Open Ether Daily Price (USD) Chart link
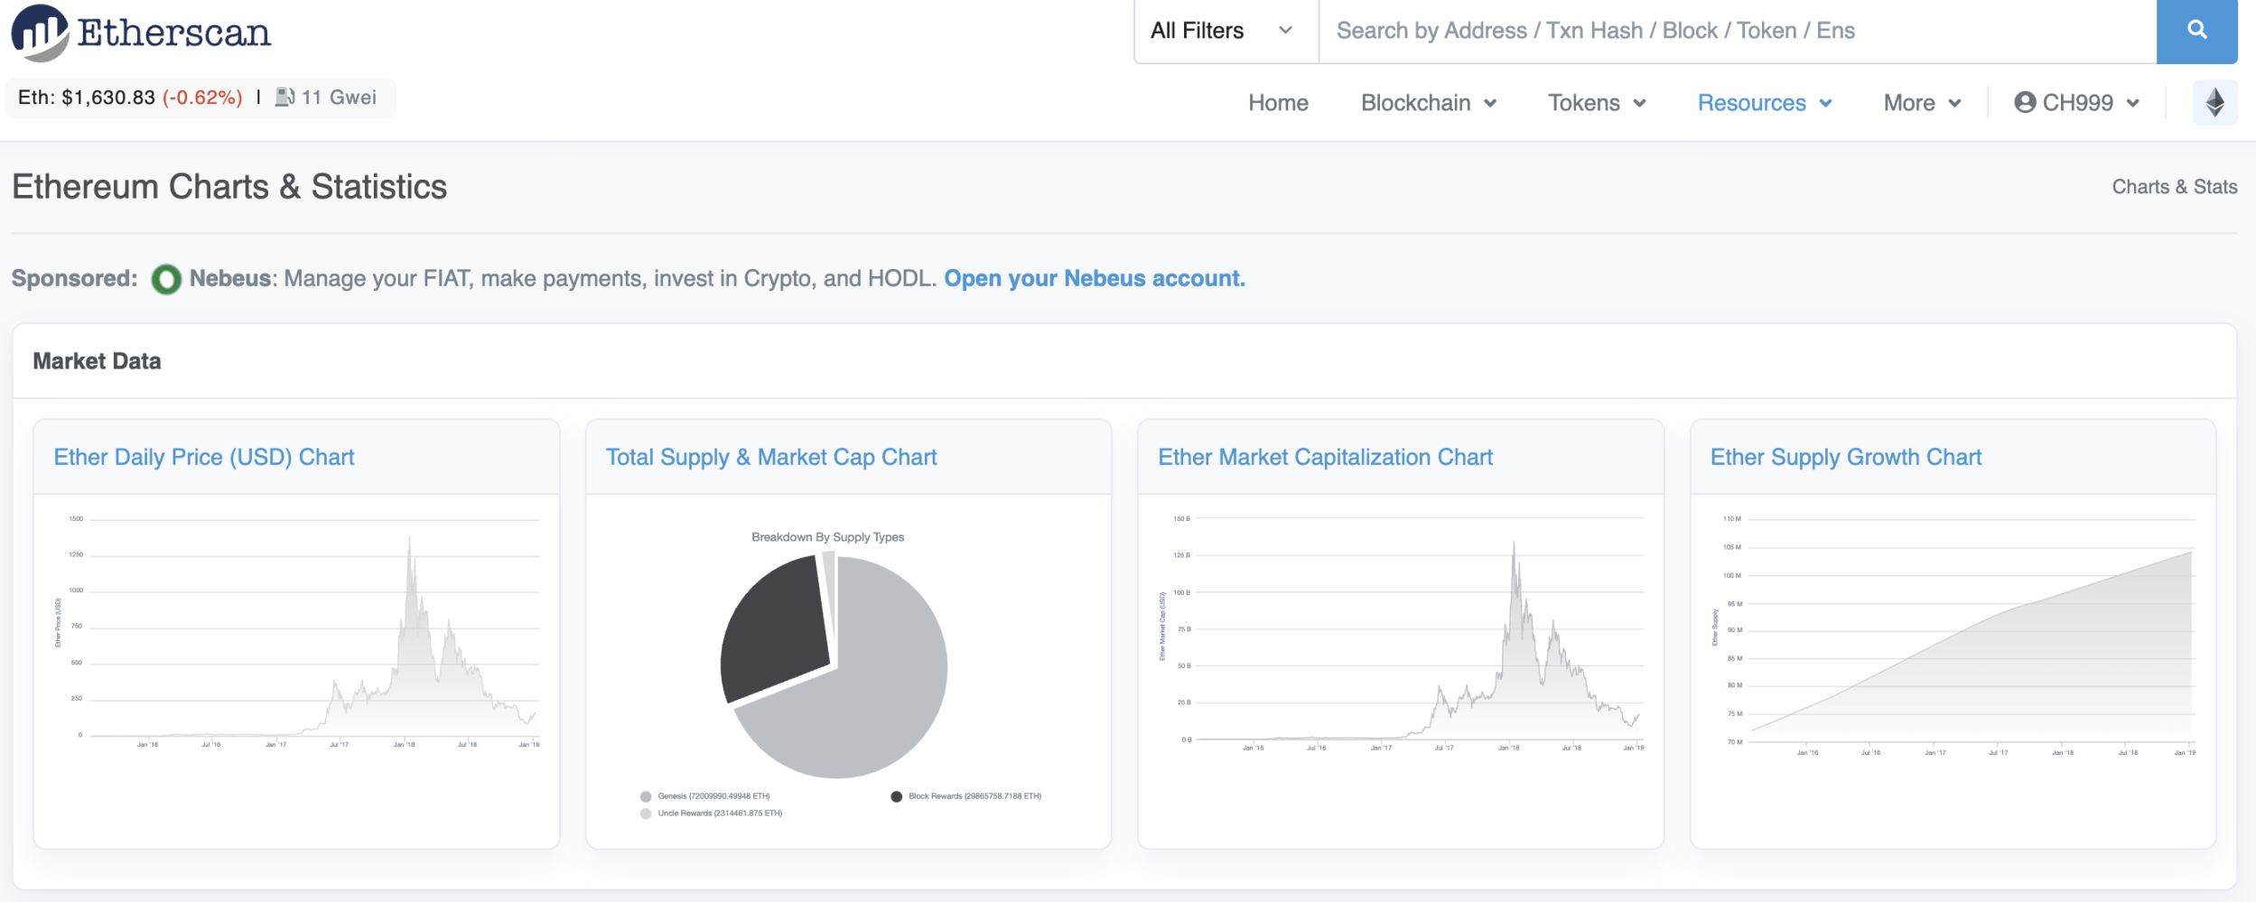The width and height of the screenshot is (2256, 902). 204,457
